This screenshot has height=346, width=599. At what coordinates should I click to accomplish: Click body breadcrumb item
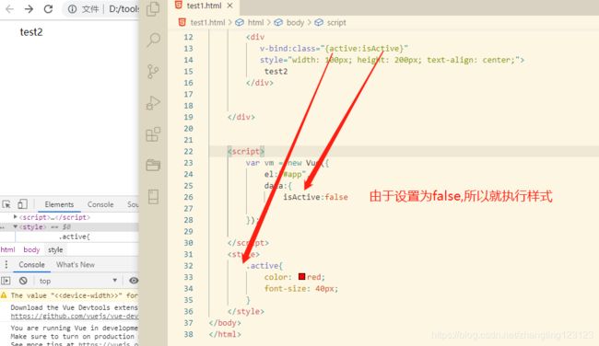point(295,22)
